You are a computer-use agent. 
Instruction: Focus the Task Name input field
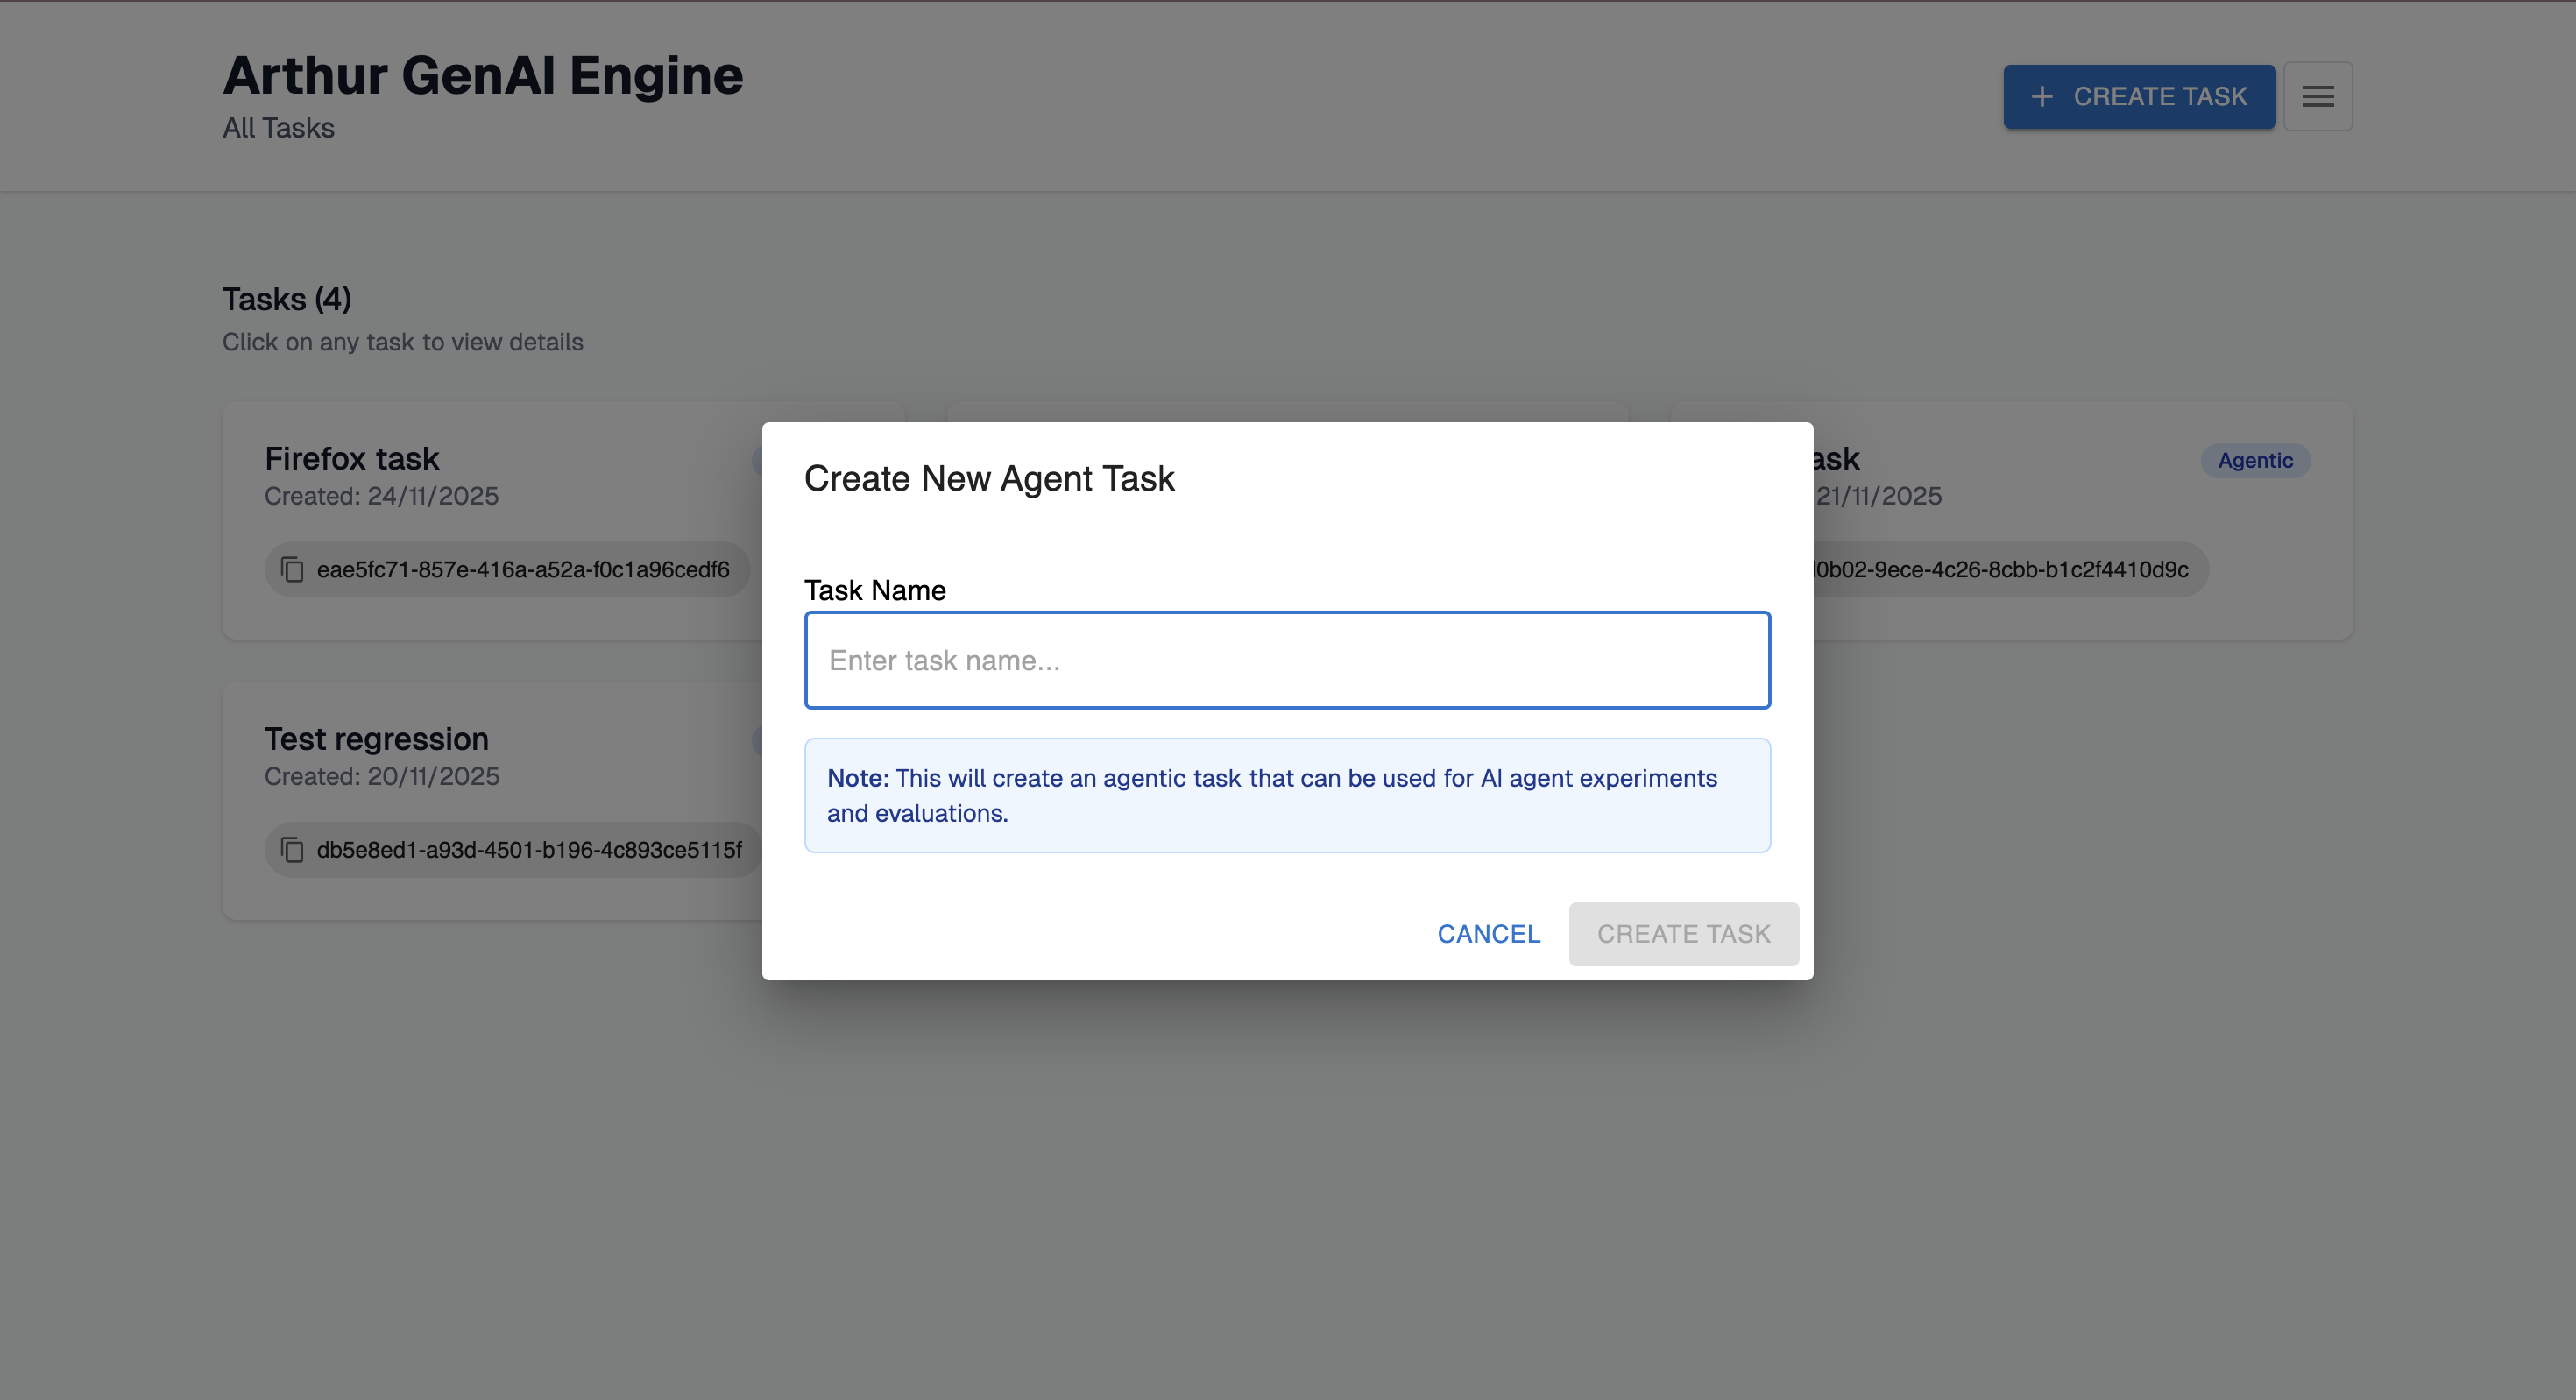(x=1286, y=660)
